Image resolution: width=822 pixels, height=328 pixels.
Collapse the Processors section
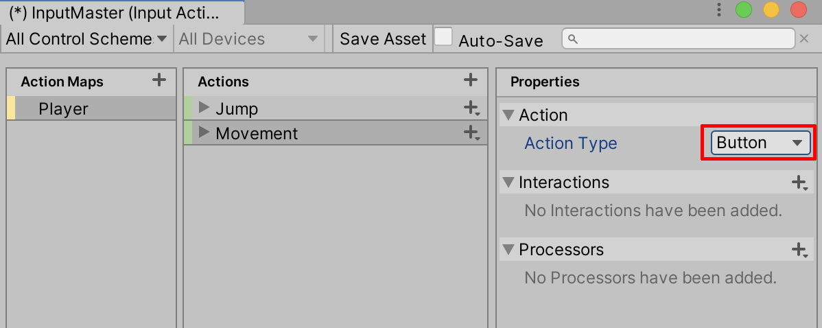508,250
